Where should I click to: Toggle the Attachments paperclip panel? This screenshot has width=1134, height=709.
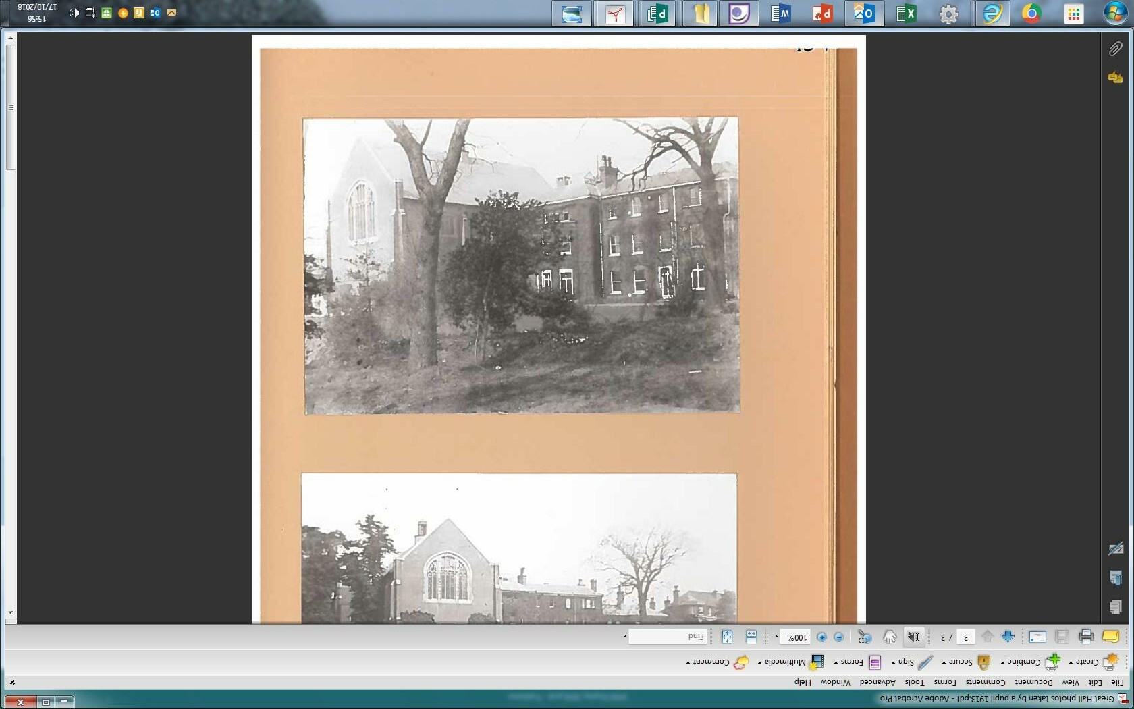pos(1115,49)
